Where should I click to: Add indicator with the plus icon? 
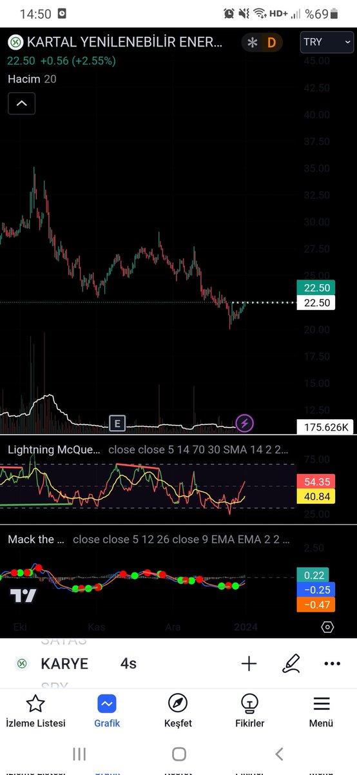[249, 664]
